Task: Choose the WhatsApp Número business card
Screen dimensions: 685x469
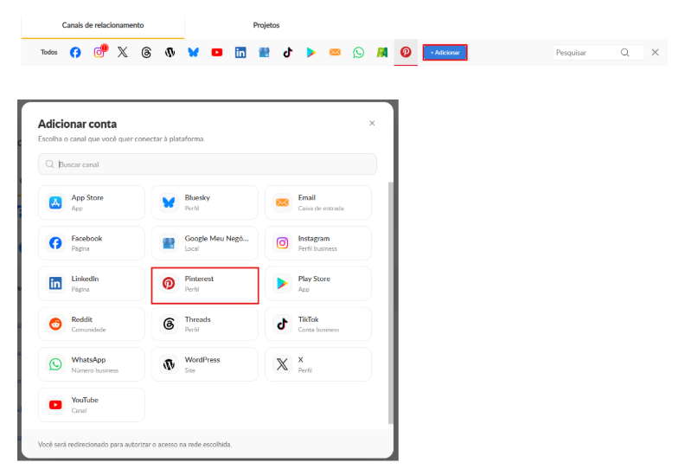Action: [92, 364]
